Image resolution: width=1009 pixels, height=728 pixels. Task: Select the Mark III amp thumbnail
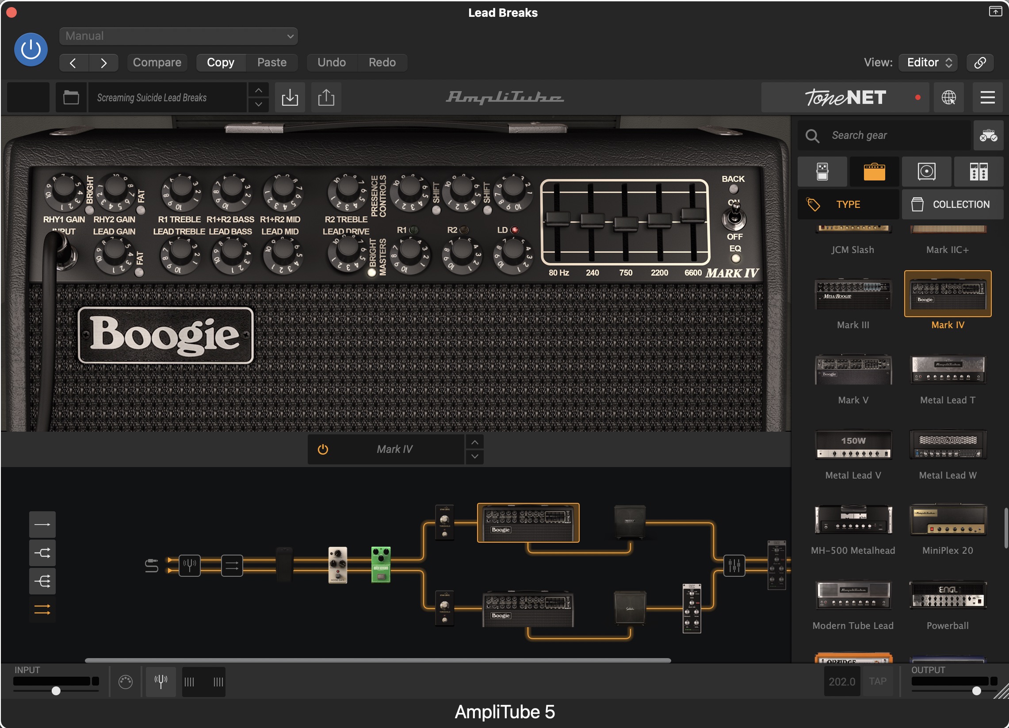[853, 295]
